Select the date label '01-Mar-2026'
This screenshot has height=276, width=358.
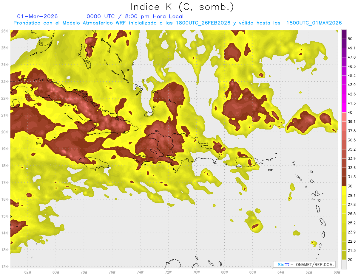point(38,16)
